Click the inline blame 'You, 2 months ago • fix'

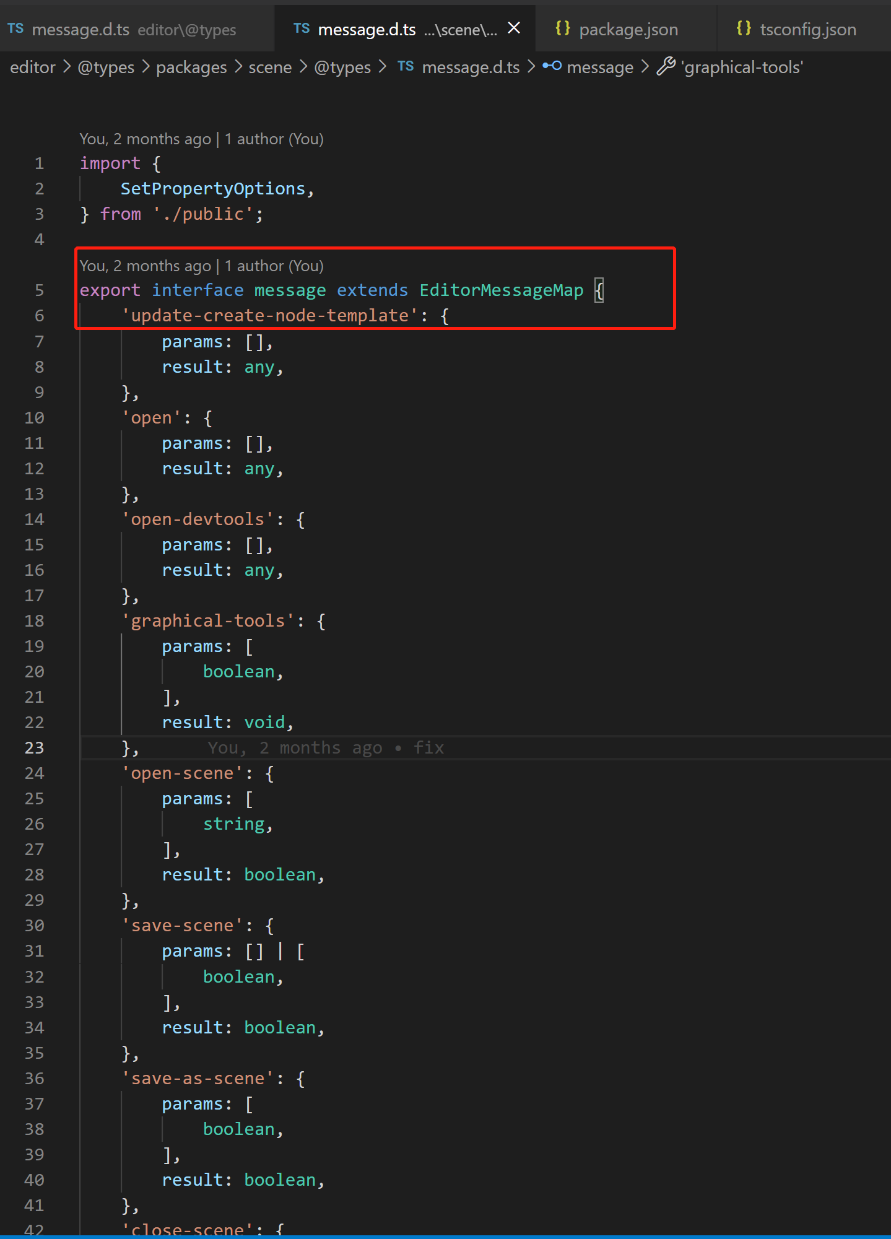pos(326,748)
